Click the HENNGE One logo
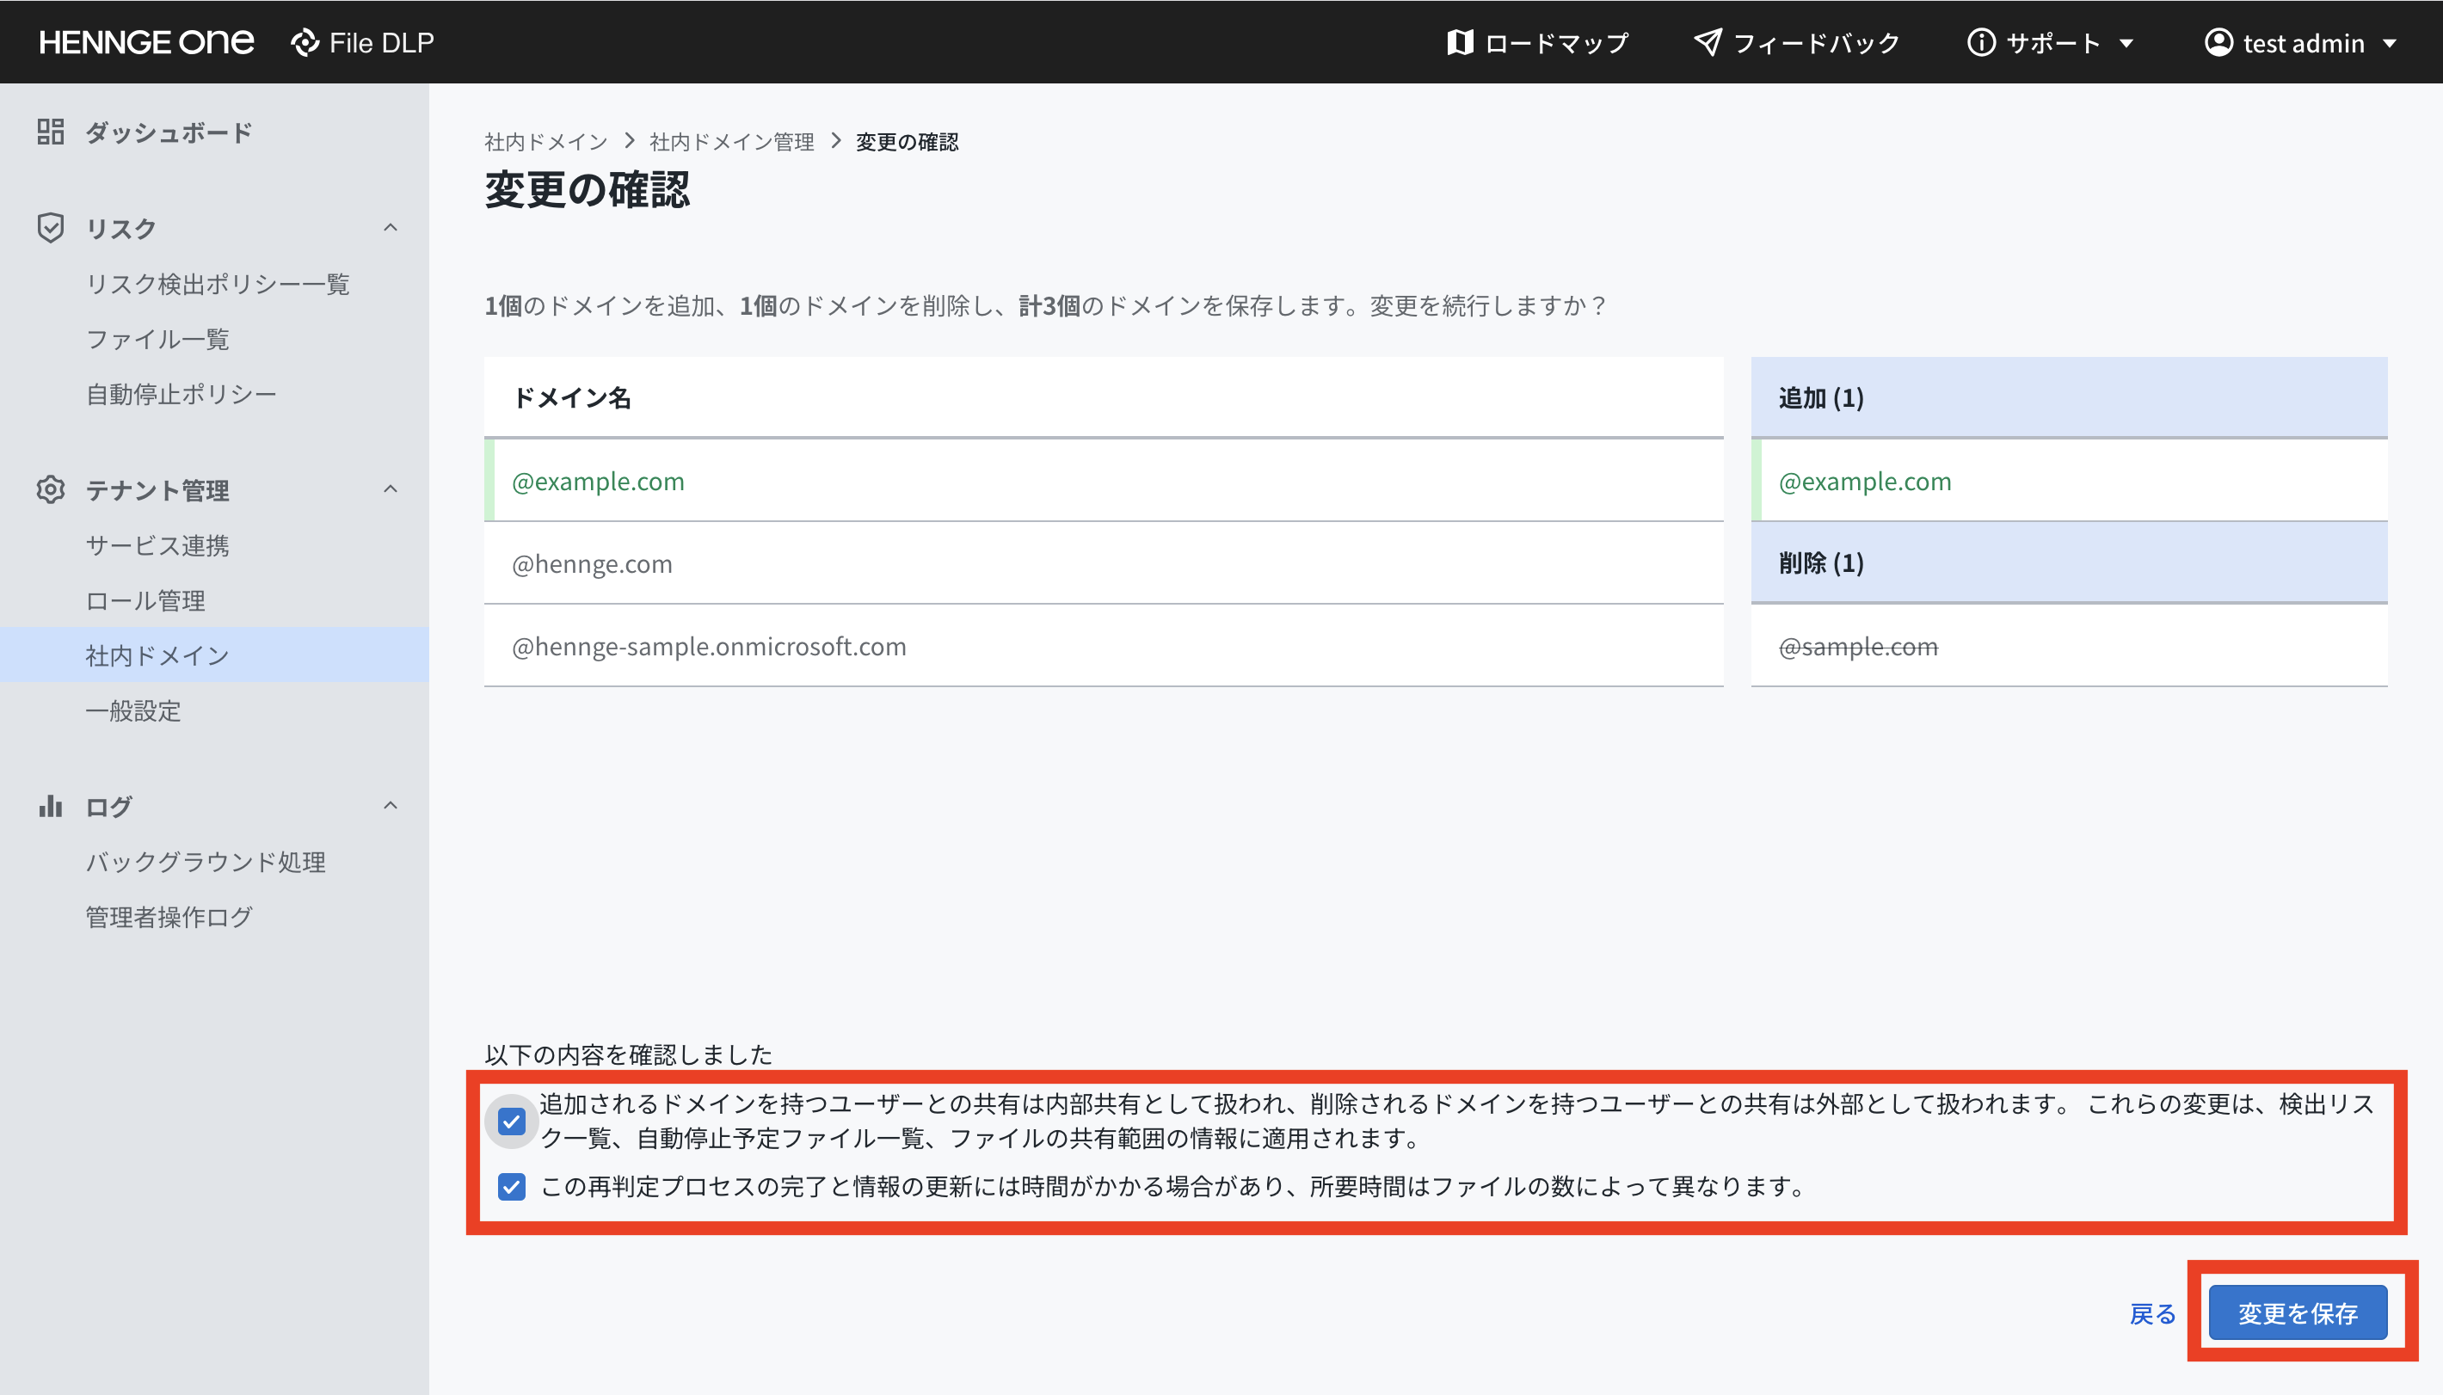Viewport: 2443px width, 1395px height. point(146,42)
